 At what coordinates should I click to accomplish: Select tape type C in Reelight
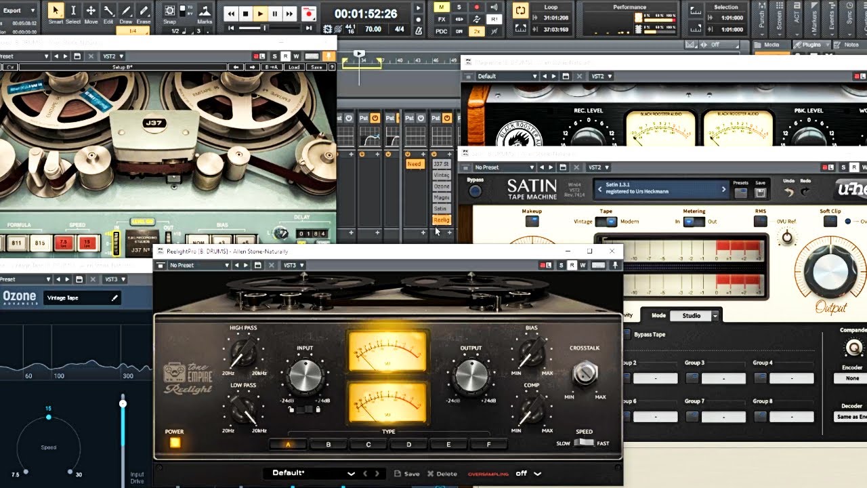pos(368,445)
